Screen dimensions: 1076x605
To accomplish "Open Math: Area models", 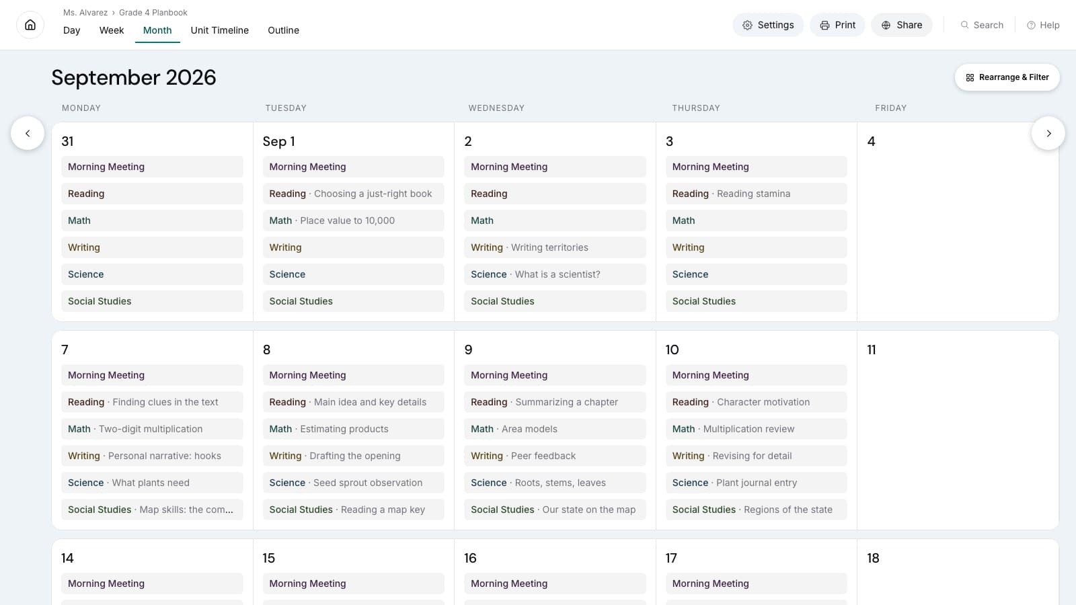I will coord(555,429).
